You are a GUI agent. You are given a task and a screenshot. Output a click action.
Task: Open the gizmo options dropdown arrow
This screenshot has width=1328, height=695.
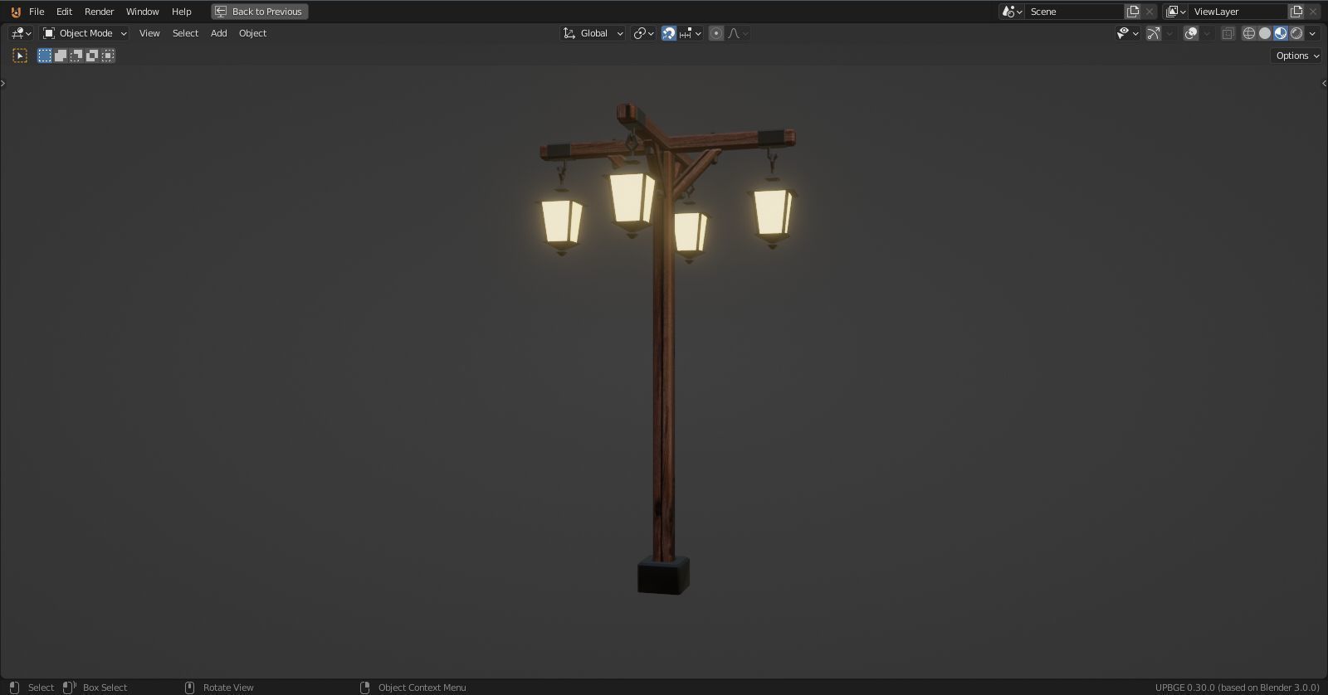click(x=1169, y=33)
